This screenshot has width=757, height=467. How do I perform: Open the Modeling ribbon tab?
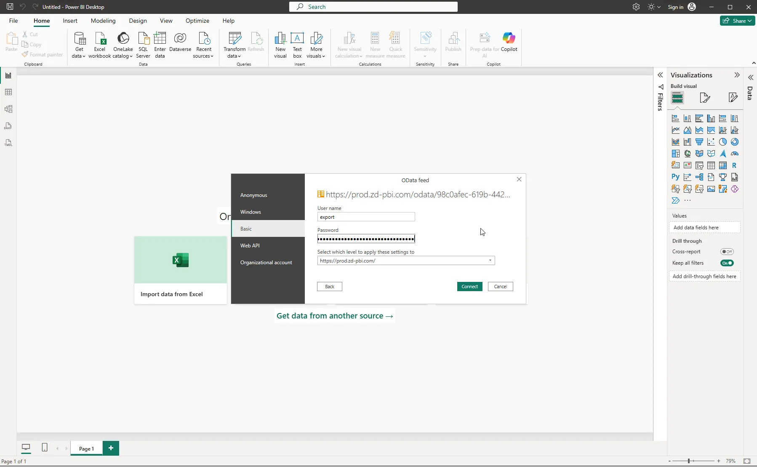103,21
